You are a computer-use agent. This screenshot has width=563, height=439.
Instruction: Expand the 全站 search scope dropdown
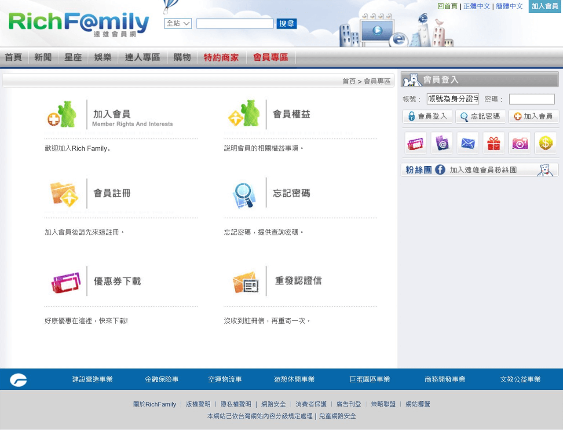pos(178,23)
